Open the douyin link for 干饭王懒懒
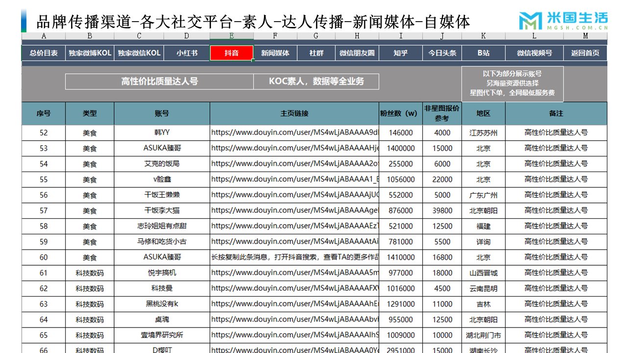The image size is (627, 353). [x=294, y=195]
